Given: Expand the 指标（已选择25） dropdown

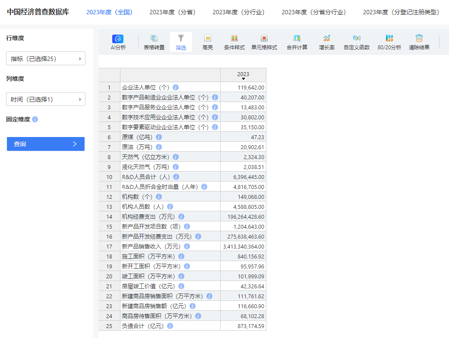Looking at the screenshot, I should pos(46,58).
